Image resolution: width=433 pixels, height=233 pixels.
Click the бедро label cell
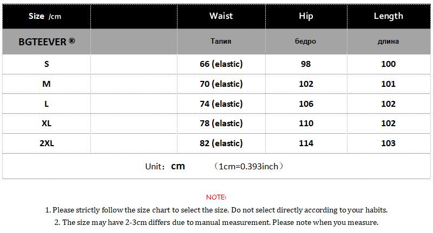tap(306, 41)
